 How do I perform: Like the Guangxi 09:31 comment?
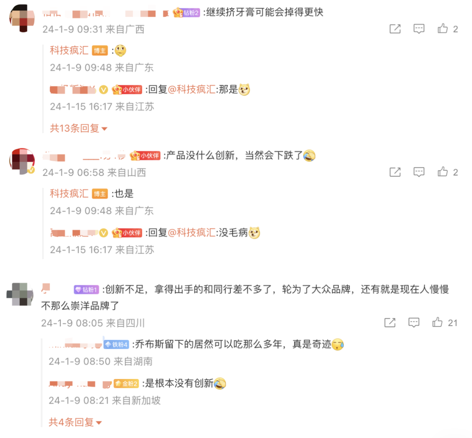click(x=447, y=29)
